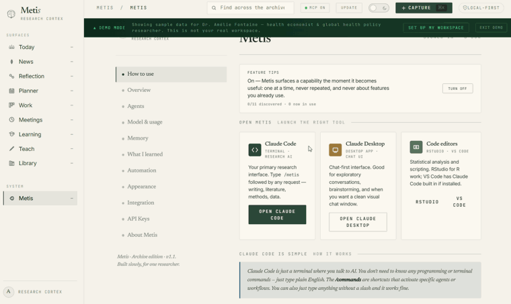Open the API Keys section
Screen dimensions: 511x304
click(x=171, y=219)
